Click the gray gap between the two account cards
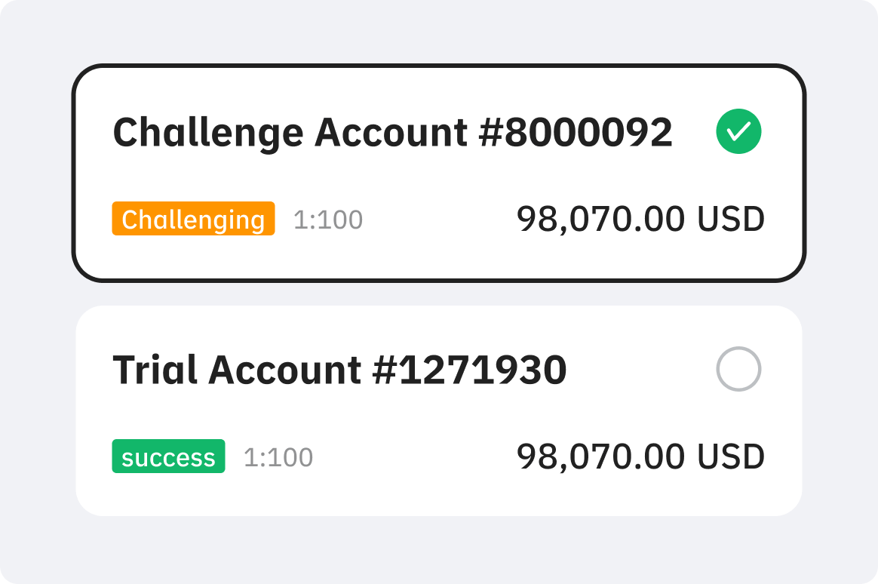Screen dimensions: 878x584 click(x=439, y=294)
